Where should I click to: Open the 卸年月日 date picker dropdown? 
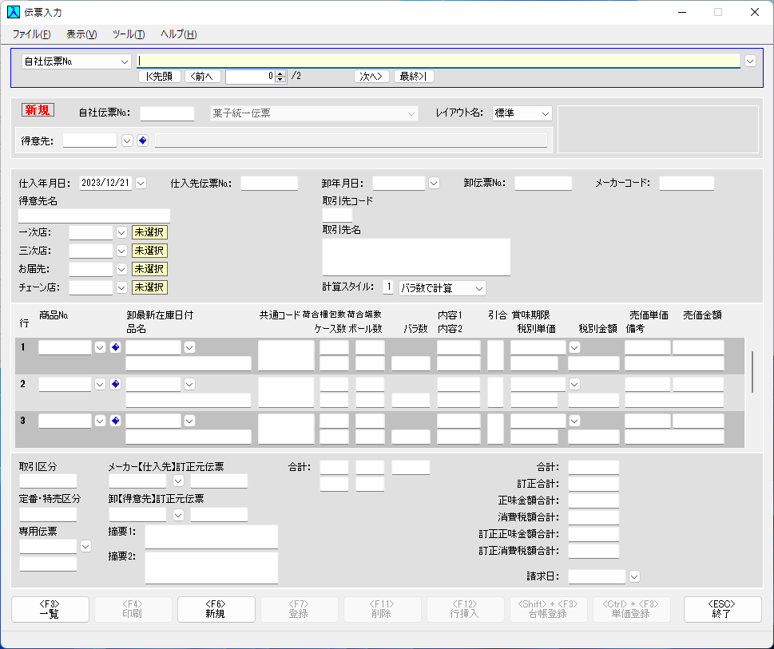[x=434, y=183]
